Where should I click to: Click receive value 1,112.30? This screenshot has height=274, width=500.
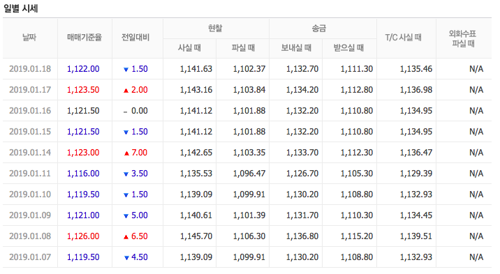pos(357,153)
